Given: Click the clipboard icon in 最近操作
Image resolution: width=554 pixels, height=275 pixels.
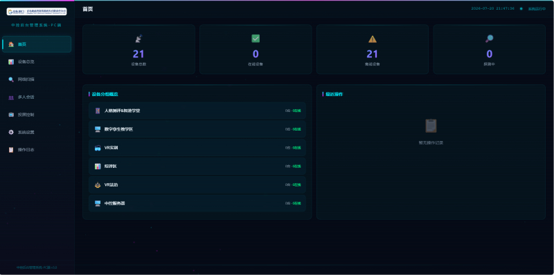Looking at the screenshot, I should coord(431,126).
